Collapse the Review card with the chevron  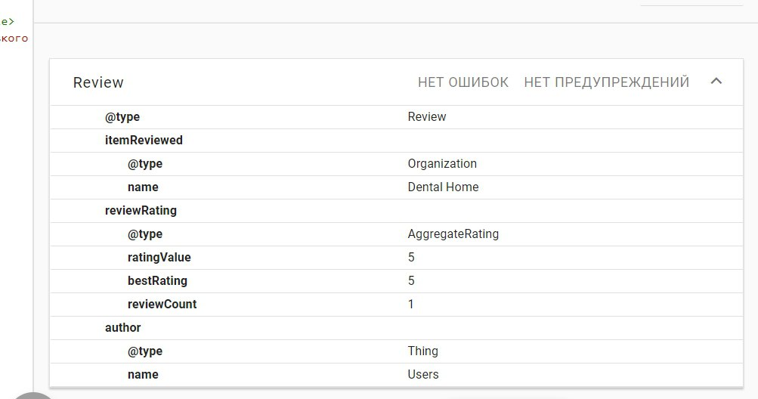point(716,82)
